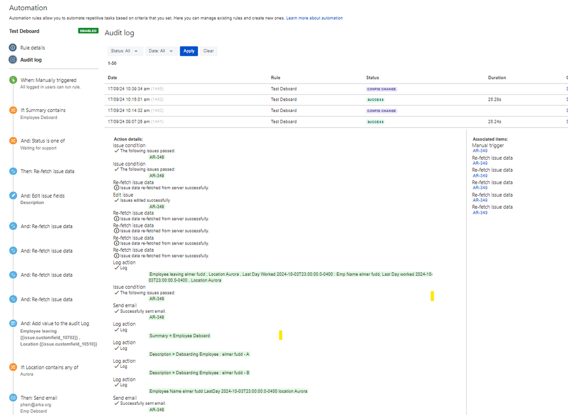This screenshot has width=568, height=415.
Task: Open AR-349 link under Manual trigger
Action: click(x=480, y=151)
